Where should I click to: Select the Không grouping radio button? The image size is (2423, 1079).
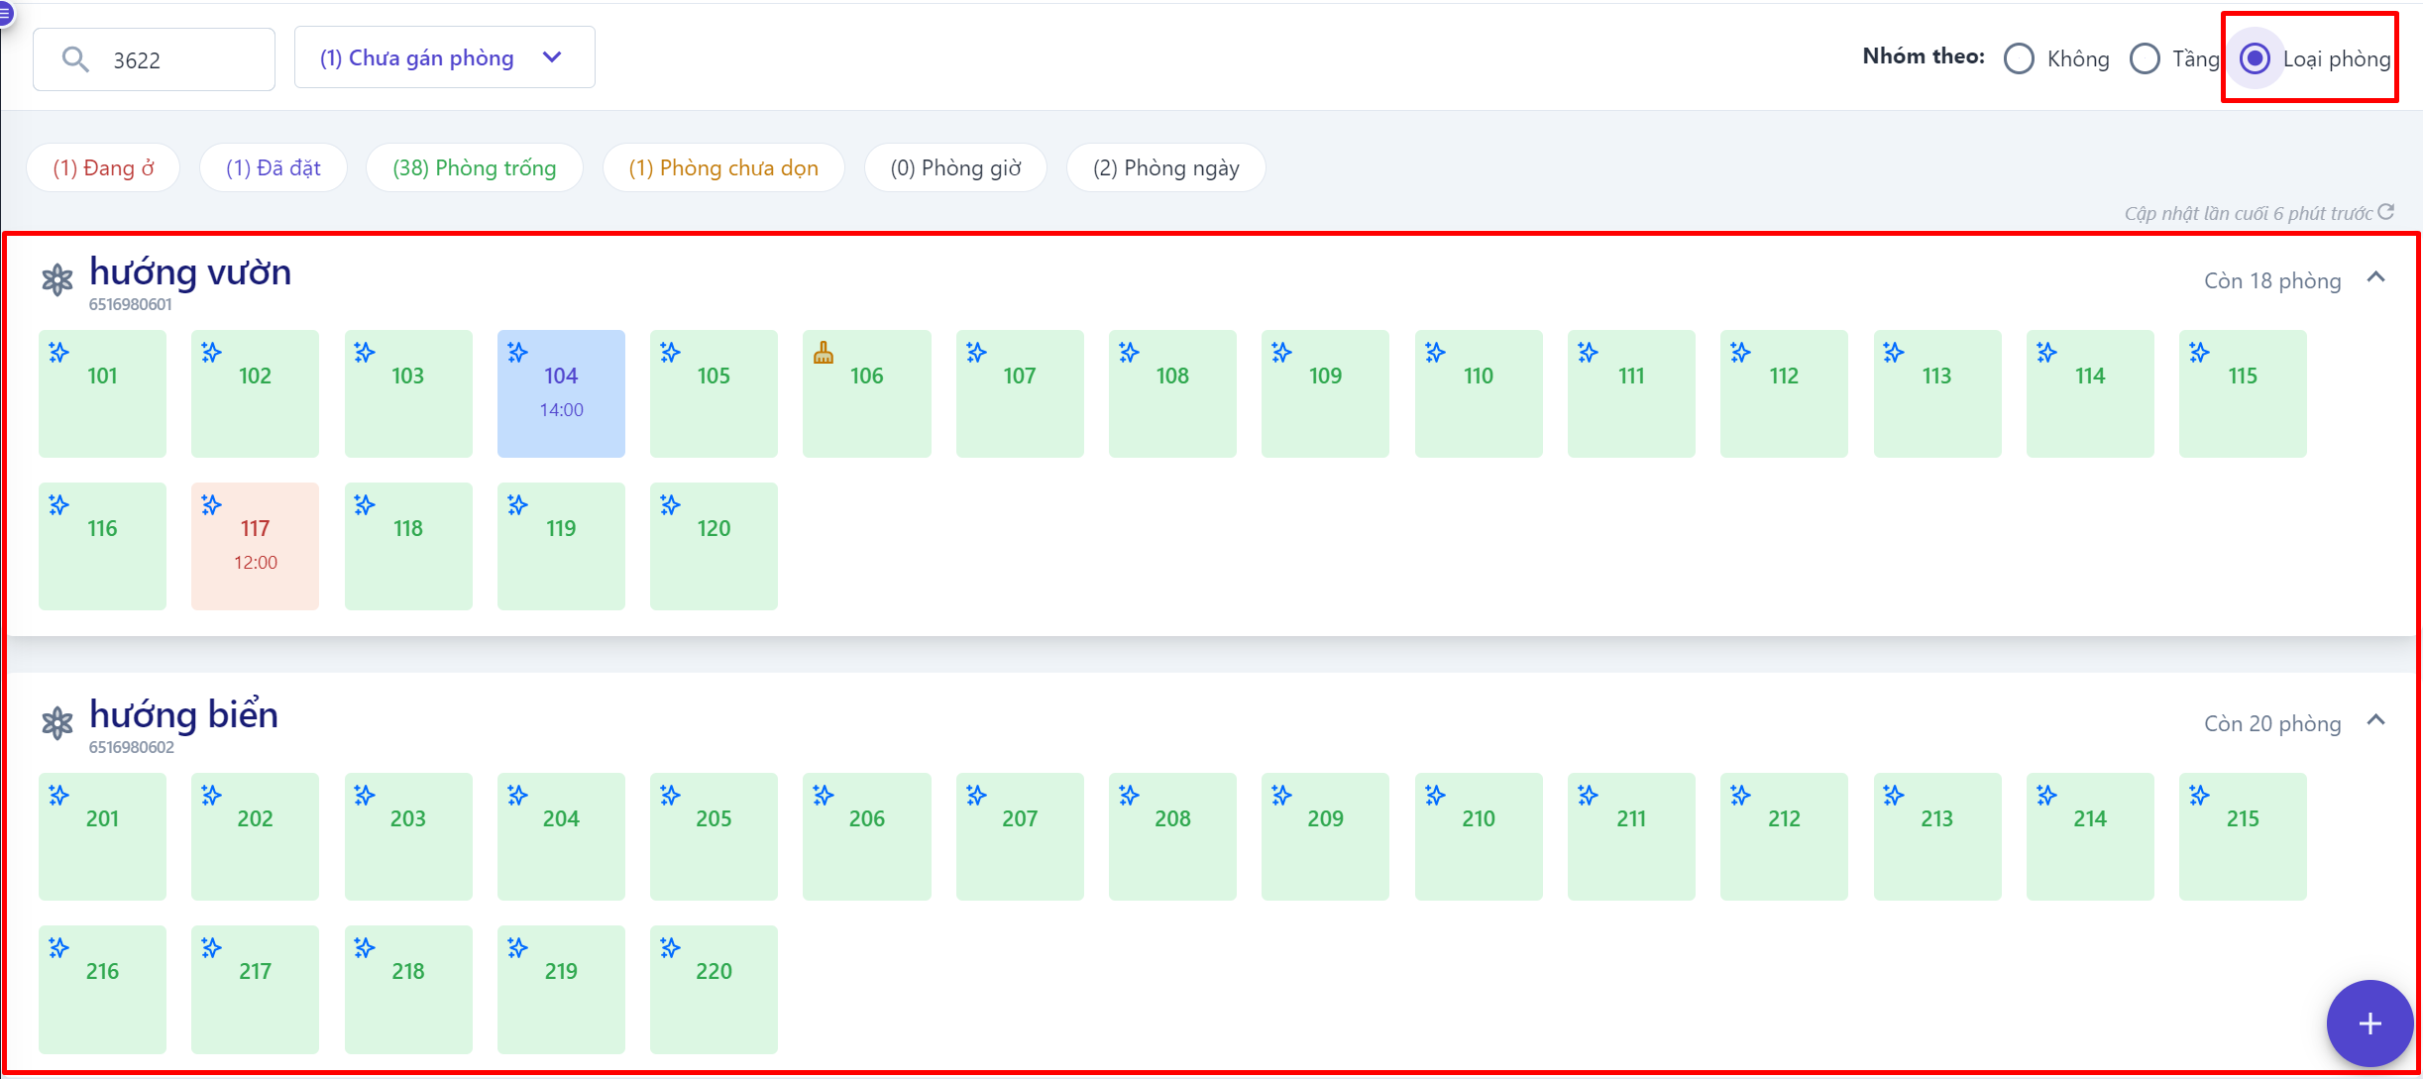(2019, 59)
